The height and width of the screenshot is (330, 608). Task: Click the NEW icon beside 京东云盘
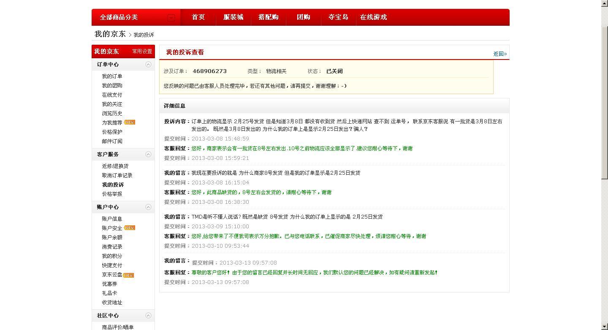[129, 274]
